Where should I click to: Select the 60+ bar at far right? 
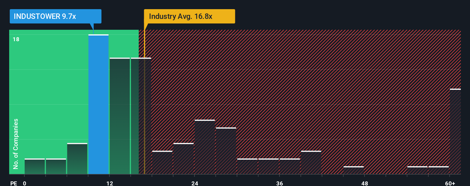point(455,132)
